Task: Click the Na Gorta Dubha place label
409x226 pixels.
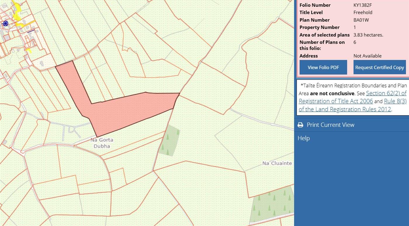Action: [102, 143]
